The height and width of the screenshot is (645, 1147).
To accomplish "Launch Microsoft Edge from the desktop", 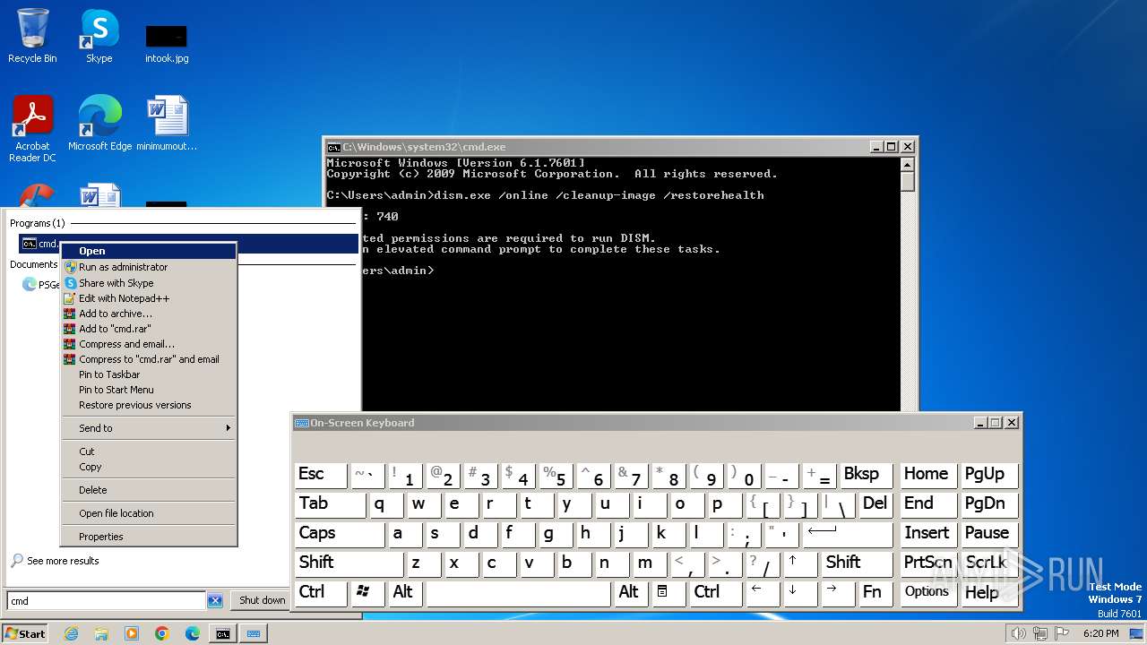I will pos(99,124).
